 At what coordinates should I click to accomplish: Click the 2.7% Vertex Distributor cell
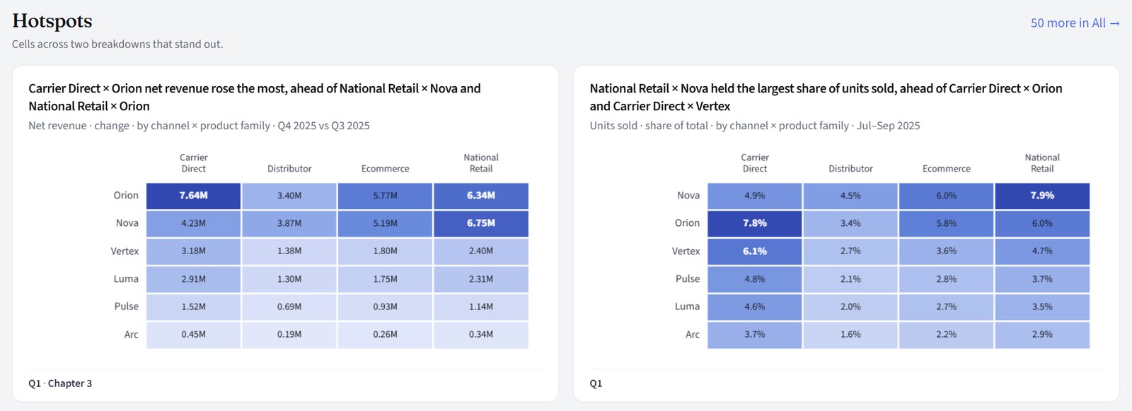[850, 251]
